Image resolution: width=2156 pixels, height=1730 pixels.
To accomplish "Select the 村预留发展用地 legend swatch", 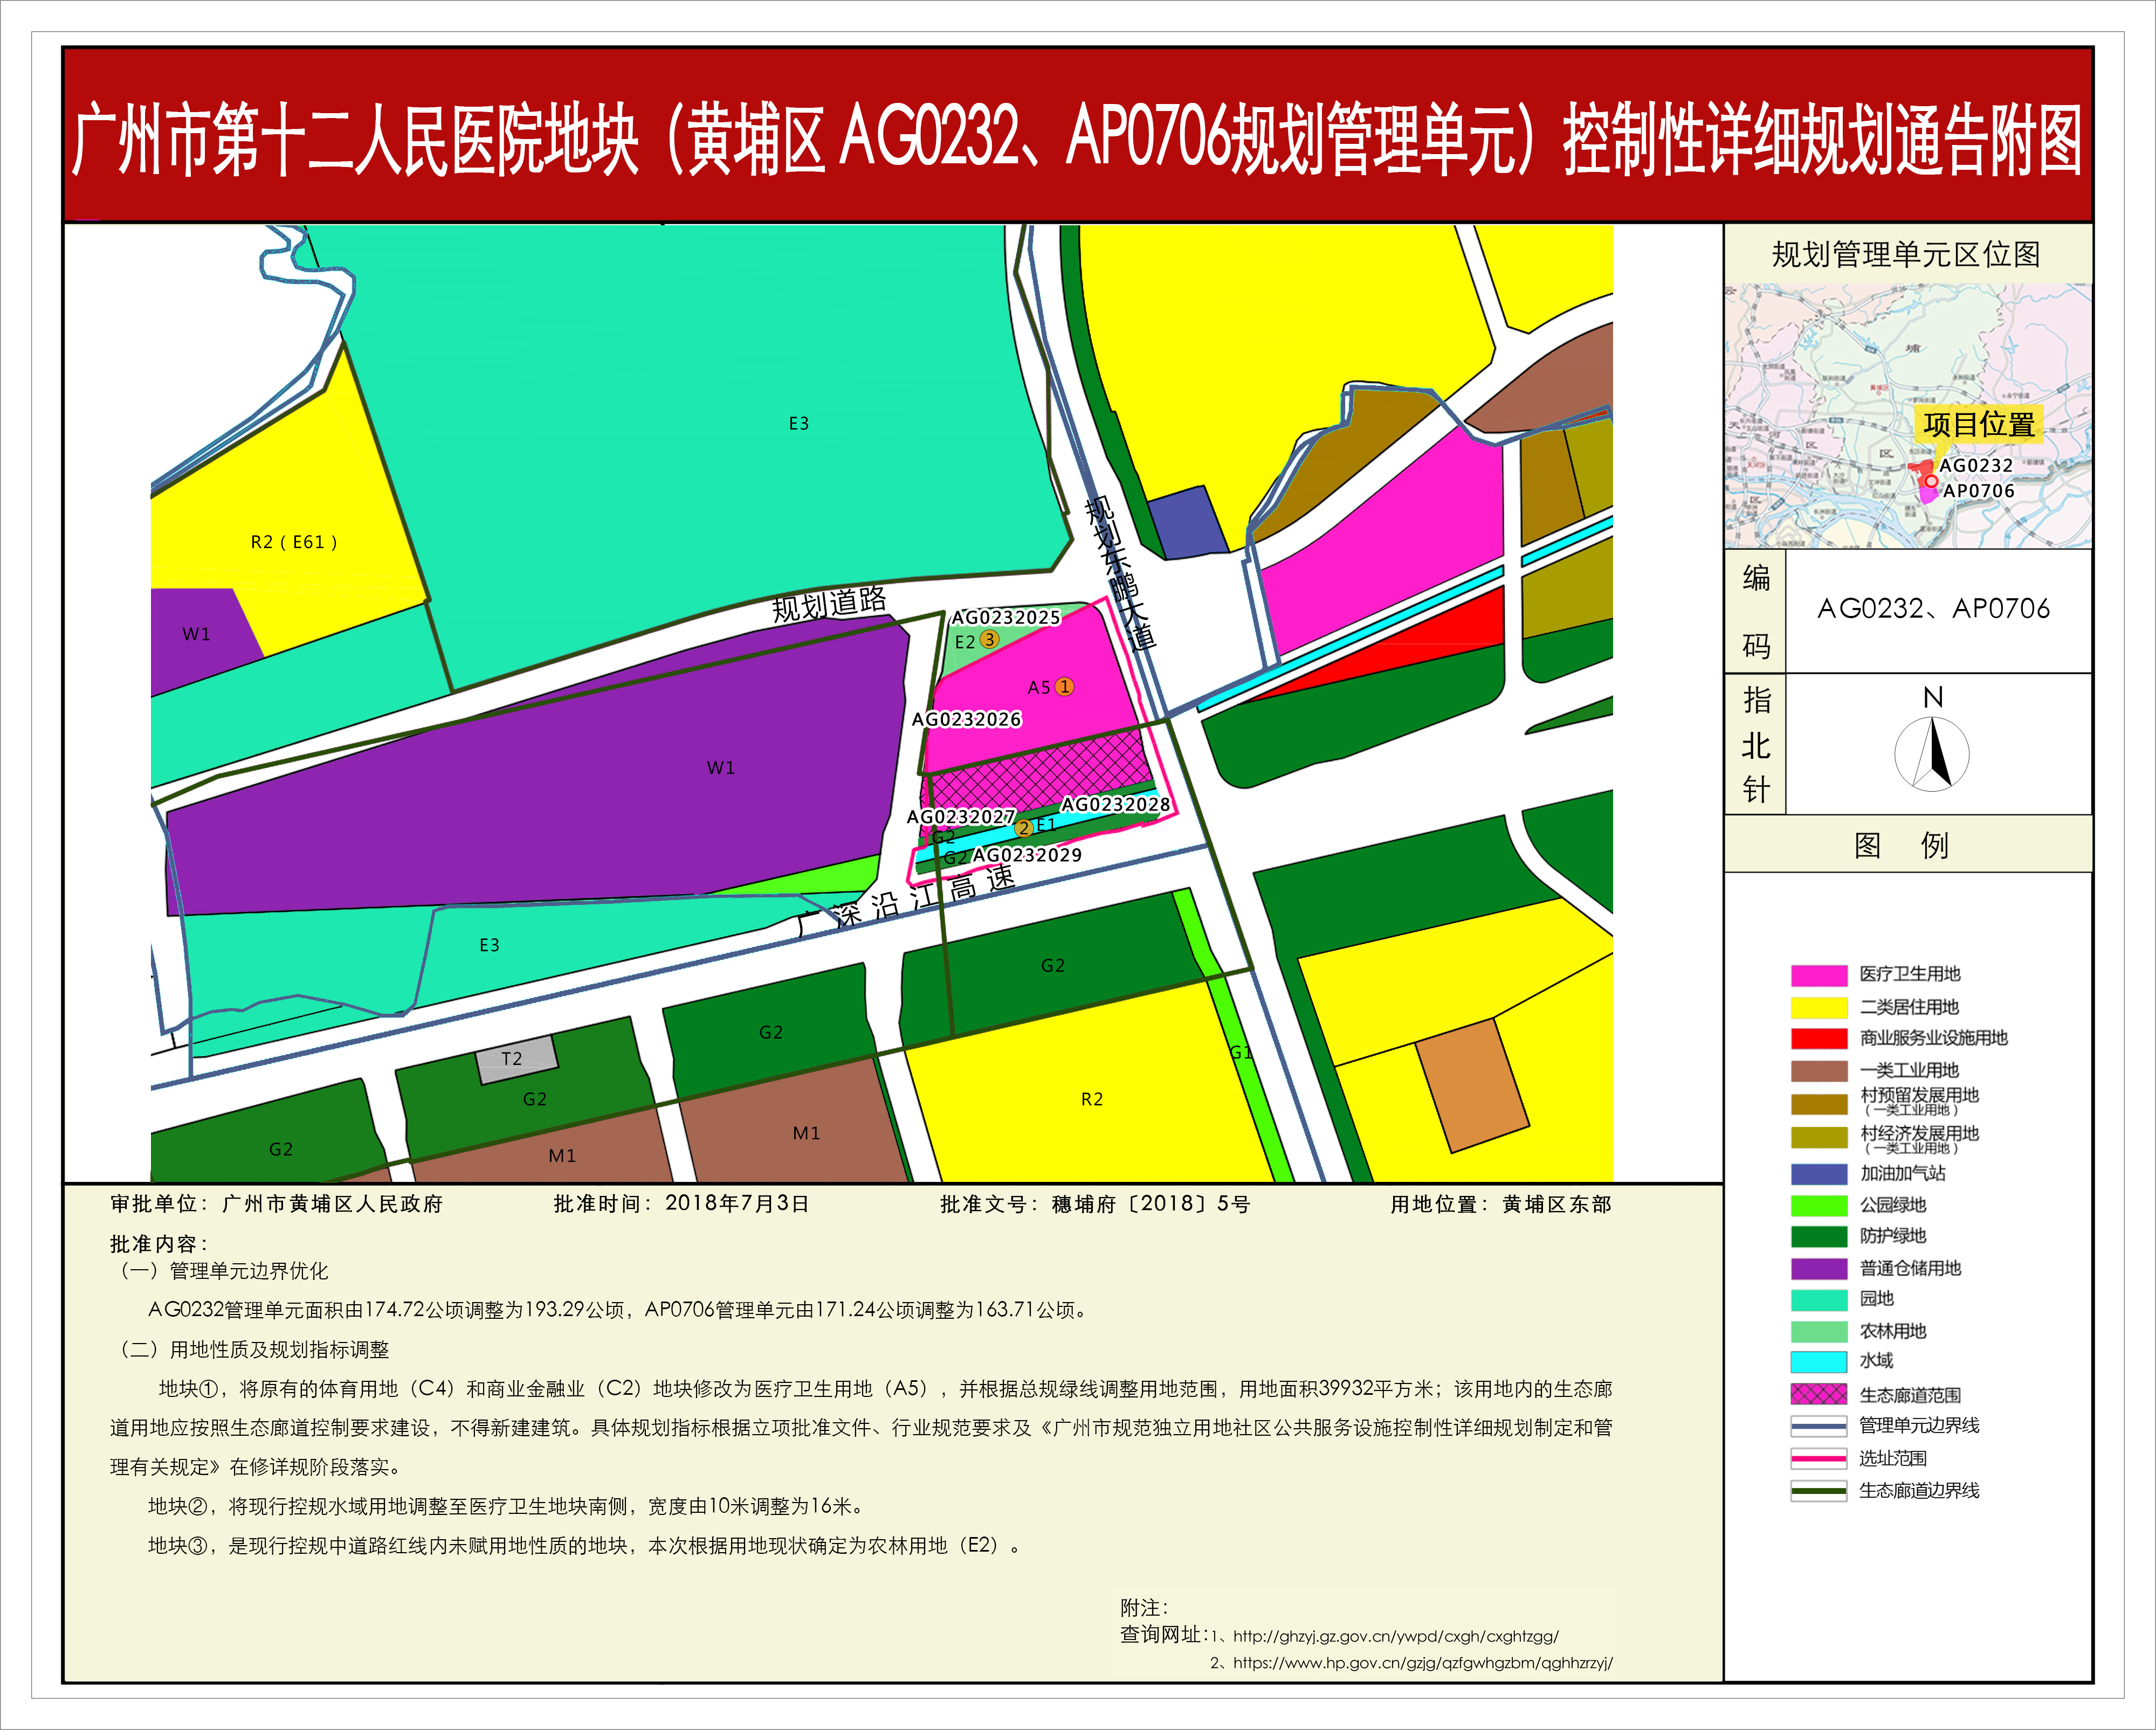I will (1819, 1104).
